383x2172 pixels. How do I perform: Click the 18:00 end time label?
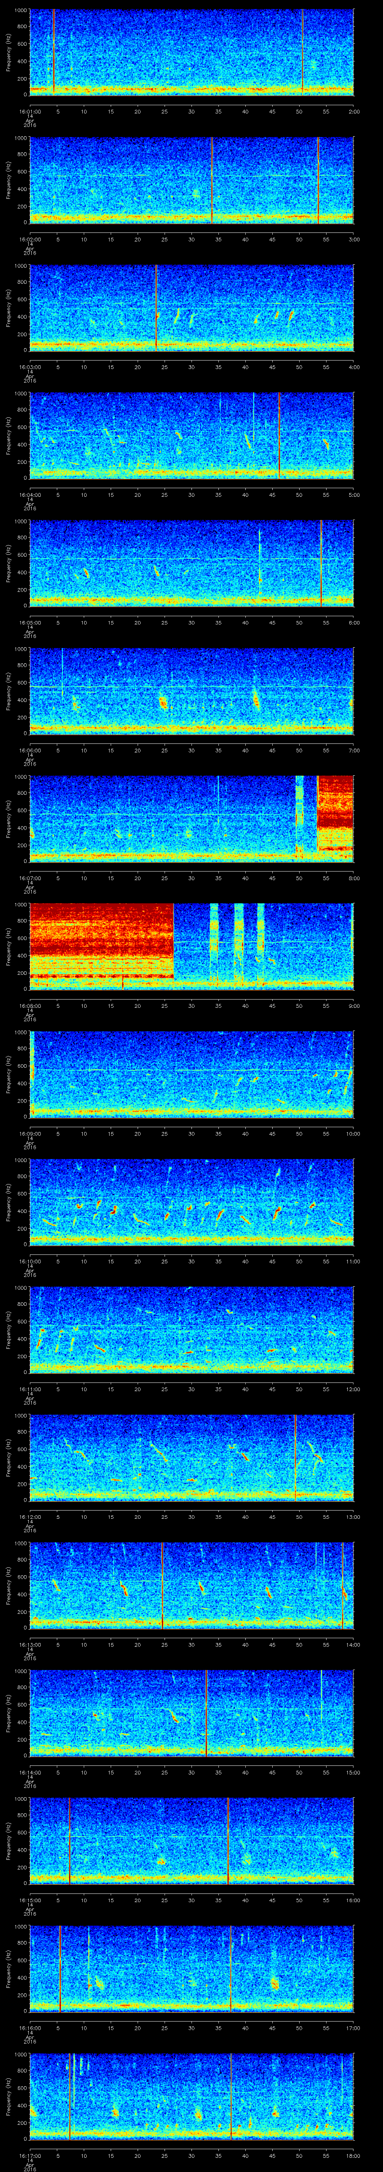tap(353, 2155)
